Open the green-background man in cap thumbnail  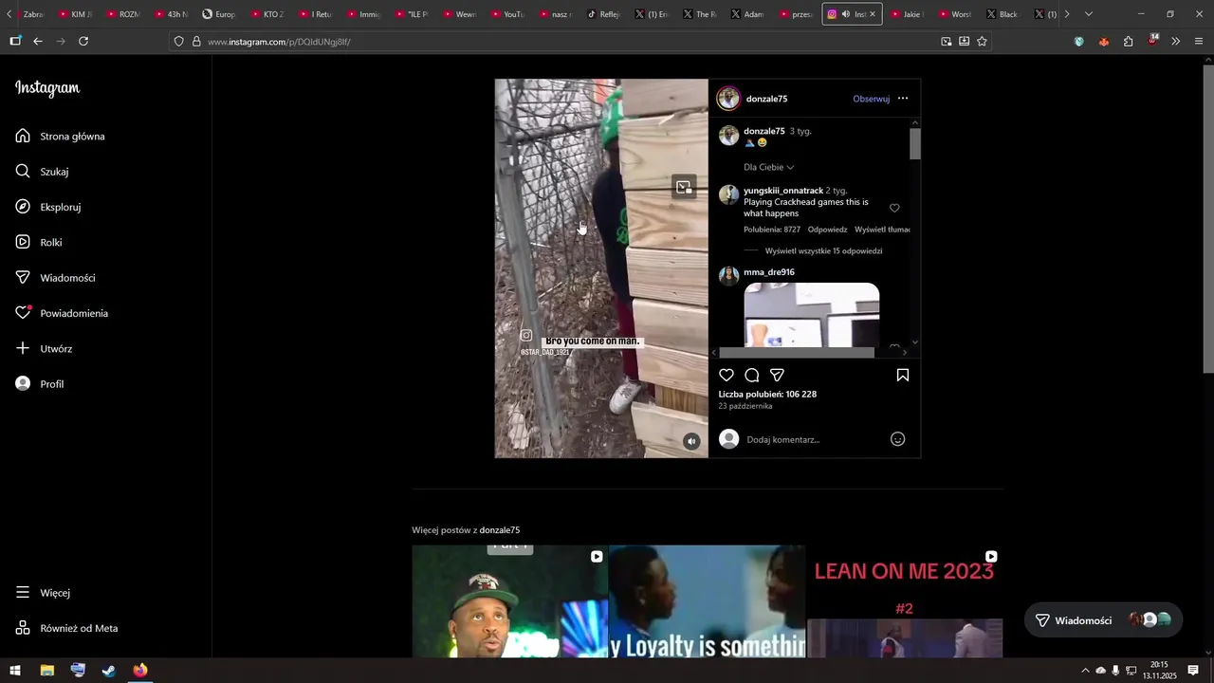coord(509,601)
